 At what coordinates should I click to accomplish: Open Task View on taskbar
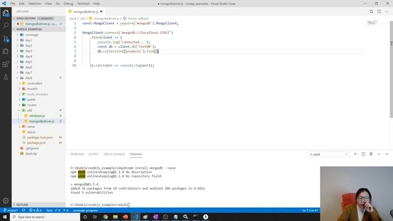click(x=95, y=217)
